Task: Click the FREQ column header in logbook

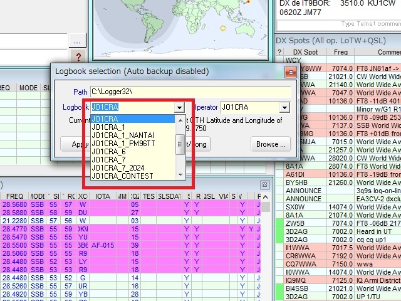Action: point(14,196)
